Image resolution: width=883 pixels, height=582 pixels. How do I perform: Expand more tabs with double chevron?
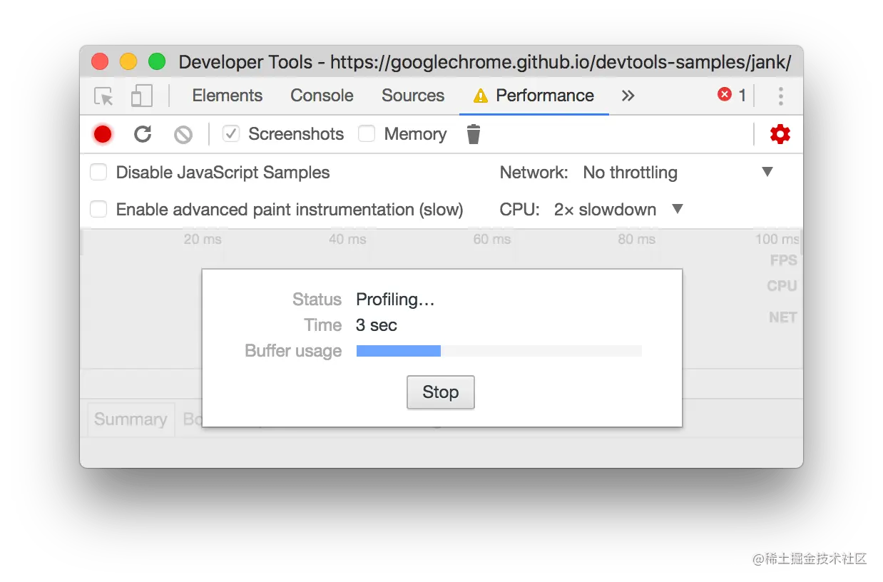pyautogui.click(x=628, y=96)
